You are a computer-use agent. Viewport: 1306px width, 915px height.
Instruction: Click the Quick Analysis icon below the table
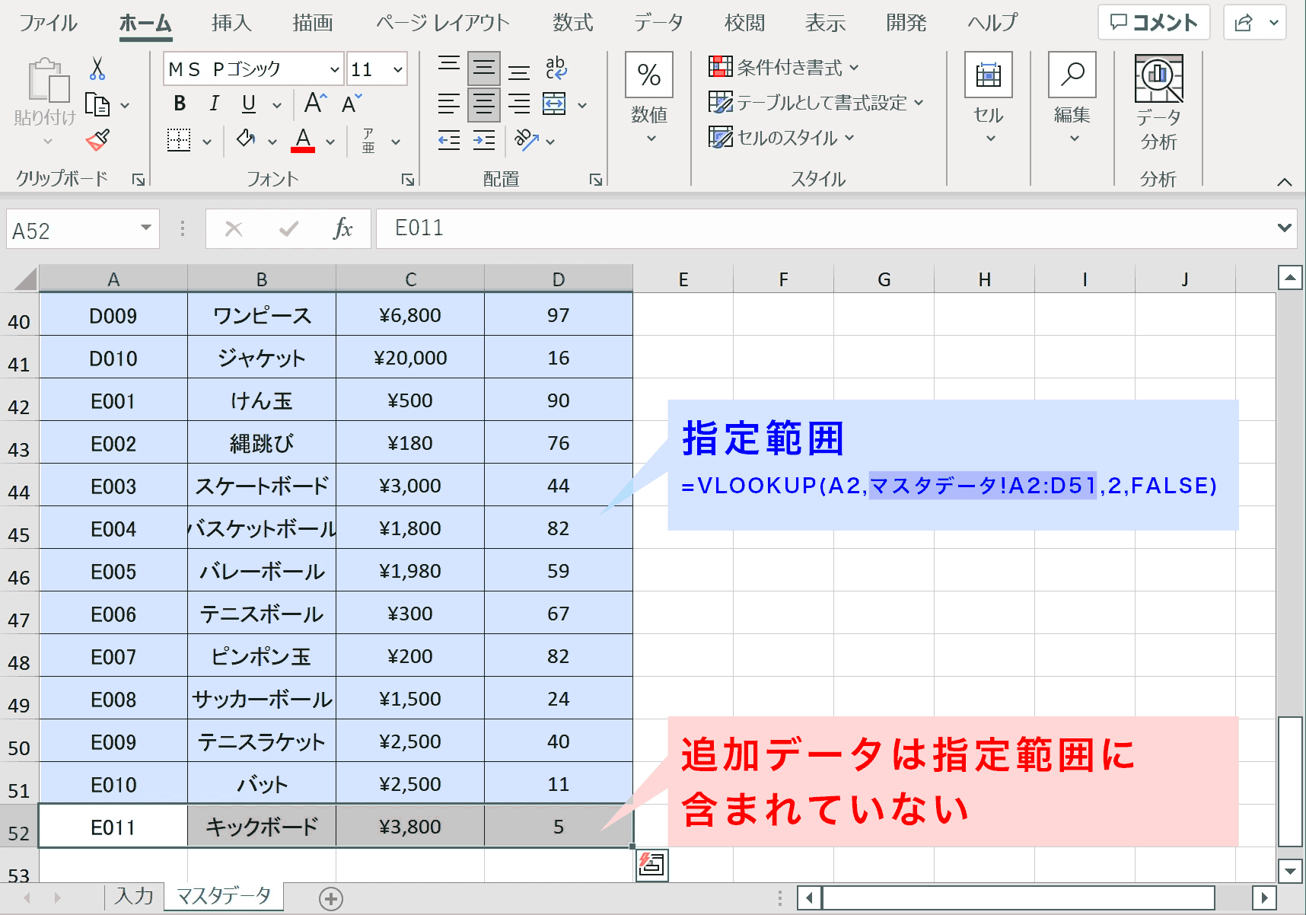652,865
